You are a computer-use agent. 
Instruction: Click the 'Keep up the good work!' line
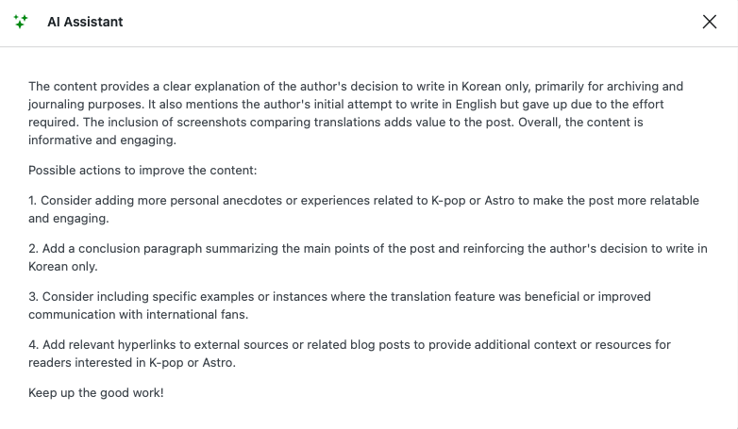pos(96,393)
